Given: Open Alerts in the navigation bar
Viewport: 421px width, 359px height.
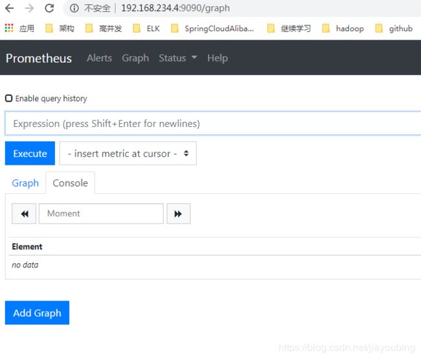Looking at the screenshot, I should pyautogui.click(x=99, y=58).
